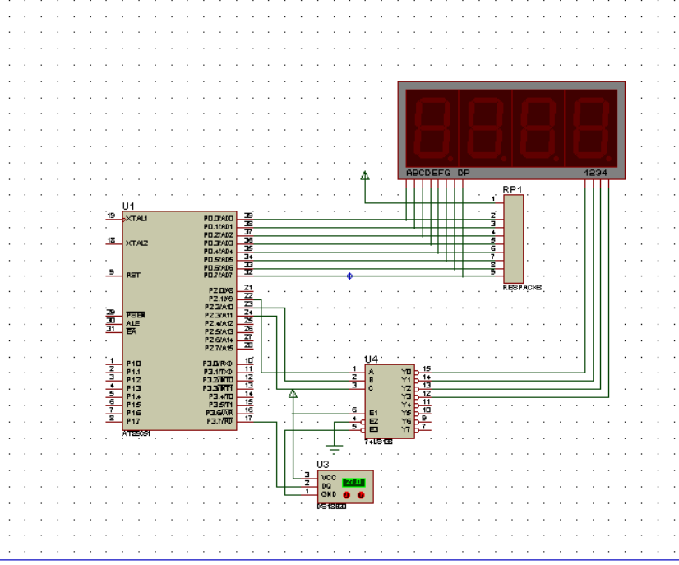679x565 pixels.
Task: Click the 1234 digit select label
Action: pos(596,173)
